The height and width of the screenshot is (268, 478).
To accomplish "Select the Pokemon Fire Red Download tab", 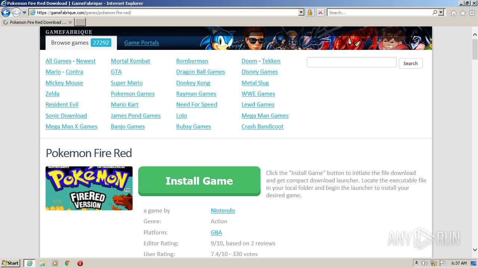I will pyautogui.click(x=37, y=22).
